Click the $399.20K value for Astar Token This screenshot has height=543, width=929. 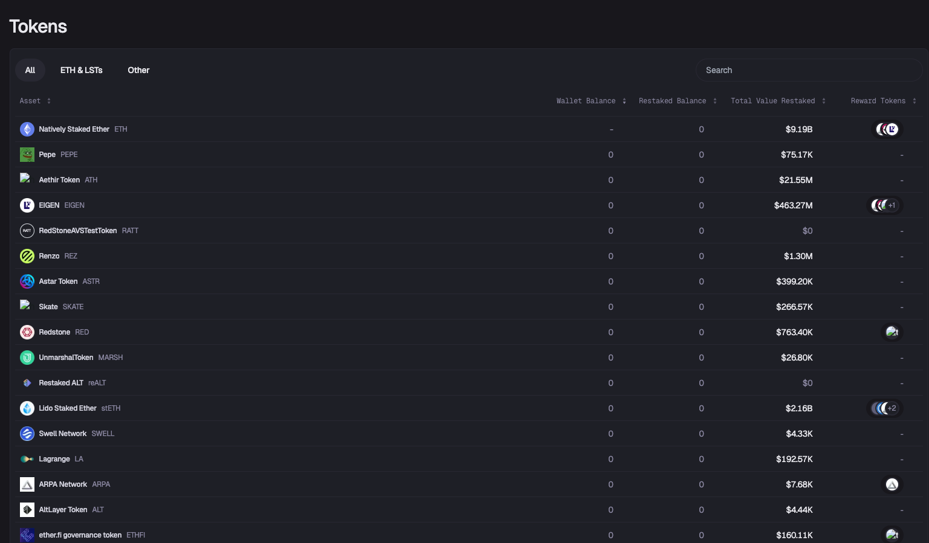pyautogui.click(x=795, y=281)
